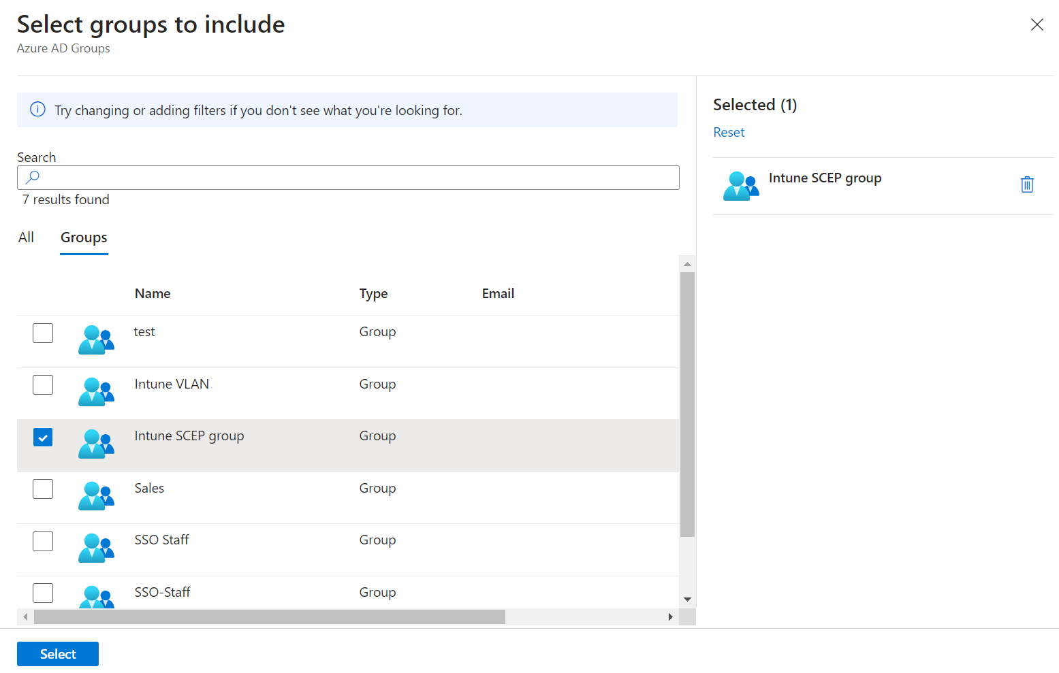
Task: Click the magnifier icon in the search box
Action: (32, 178)
